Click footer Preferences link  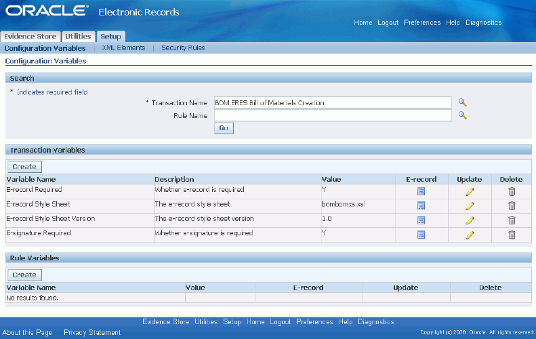click(314, 321)
